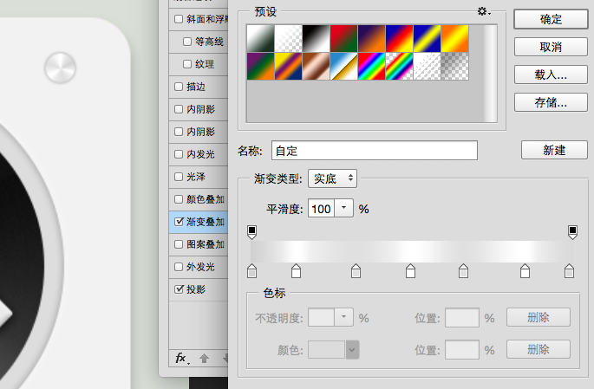Image resolution: width=594 pixels, height=389 pixels.
Task: Open the 渐变类型 dropdown
Action: pos(333,178)
